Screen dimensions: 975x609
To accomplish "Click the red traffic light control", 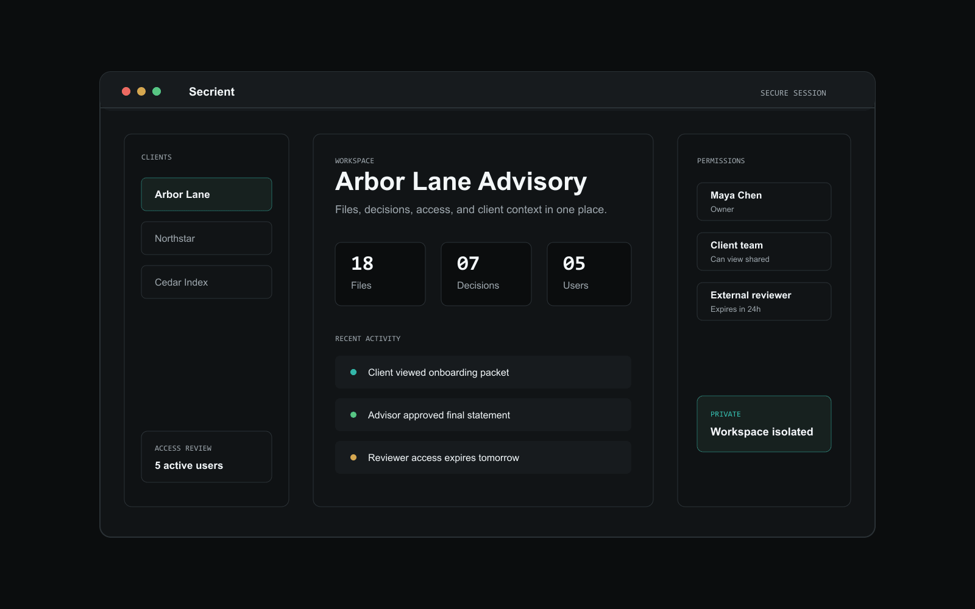I will [x=126, y=91].
